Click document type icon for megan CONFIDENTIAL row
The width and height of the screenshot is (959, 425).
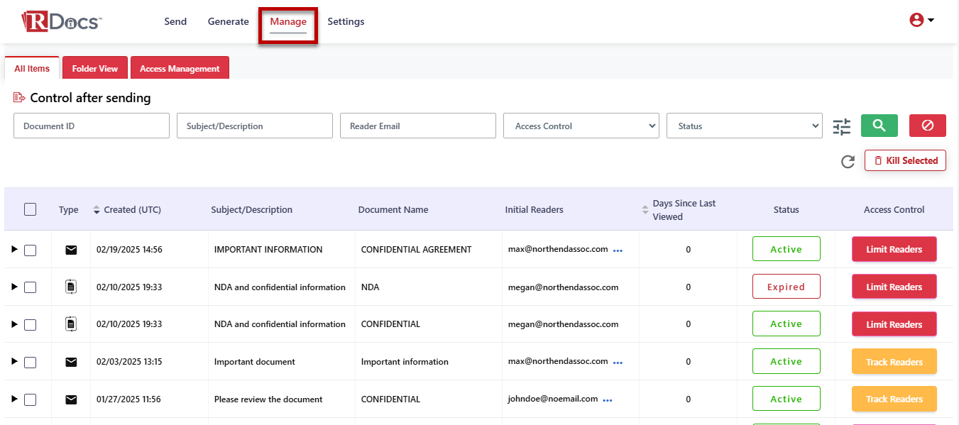point(71,324)
